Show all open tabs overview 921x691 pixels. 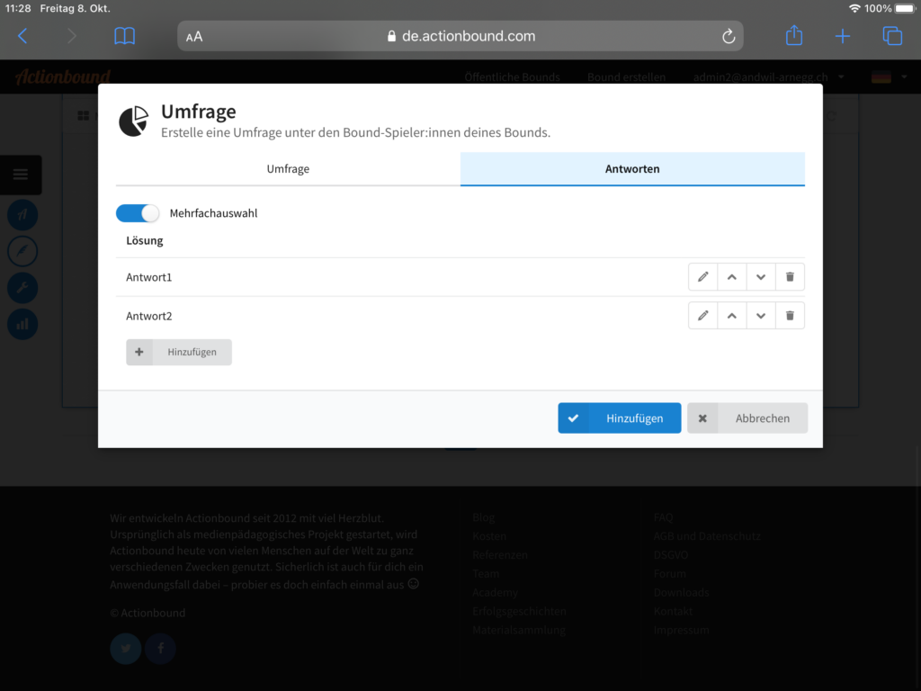[x=891, y=36]
